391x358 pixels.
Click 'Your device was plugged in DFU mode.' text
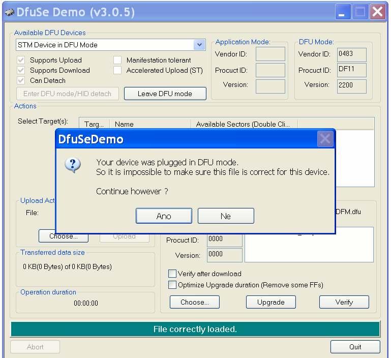point(167,162)
